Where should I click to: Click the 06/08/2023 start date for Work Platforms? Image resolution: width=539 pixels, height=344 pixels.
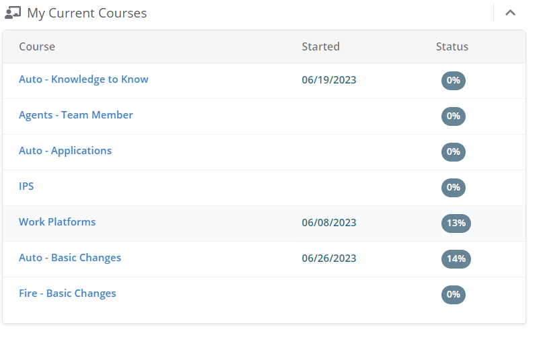329,223
